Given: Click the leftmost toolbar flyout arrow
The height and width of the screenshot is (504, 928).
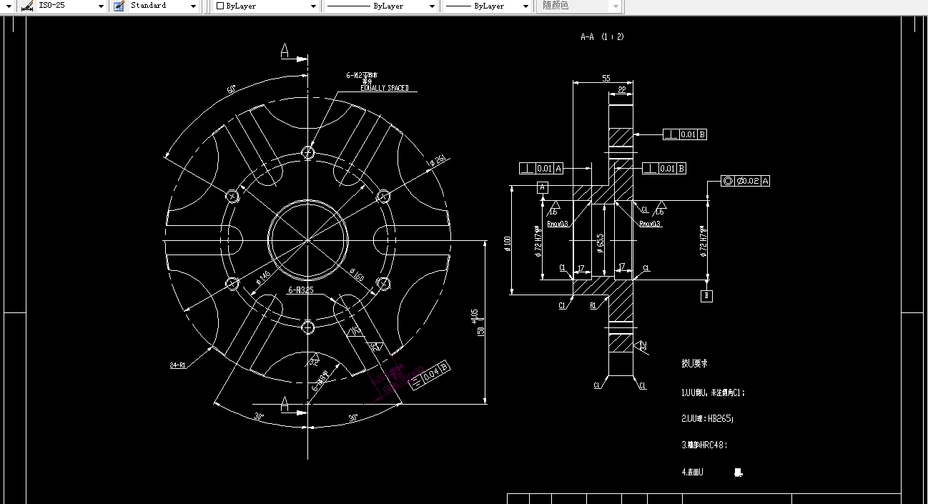Looking at the screenshot, I should [7, 6].
